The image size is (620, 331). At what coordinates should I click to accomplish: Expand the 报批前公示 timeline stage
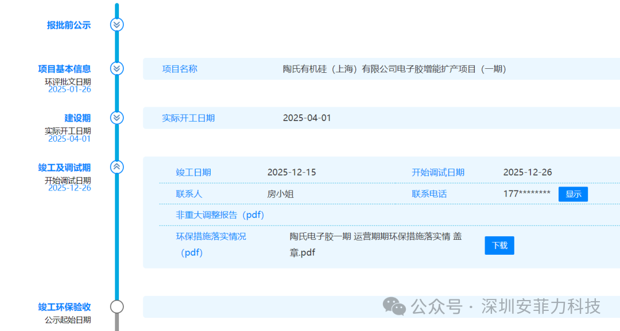coord(117,25)
